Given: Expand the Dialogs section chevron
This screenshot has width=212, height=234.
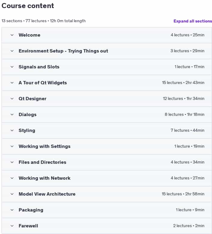Looking at the screenshot, I should 12,115.
